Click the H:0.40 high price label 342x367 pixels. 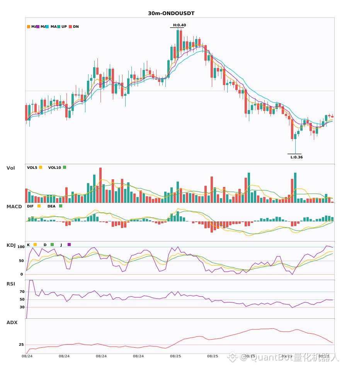coord(180,25)
